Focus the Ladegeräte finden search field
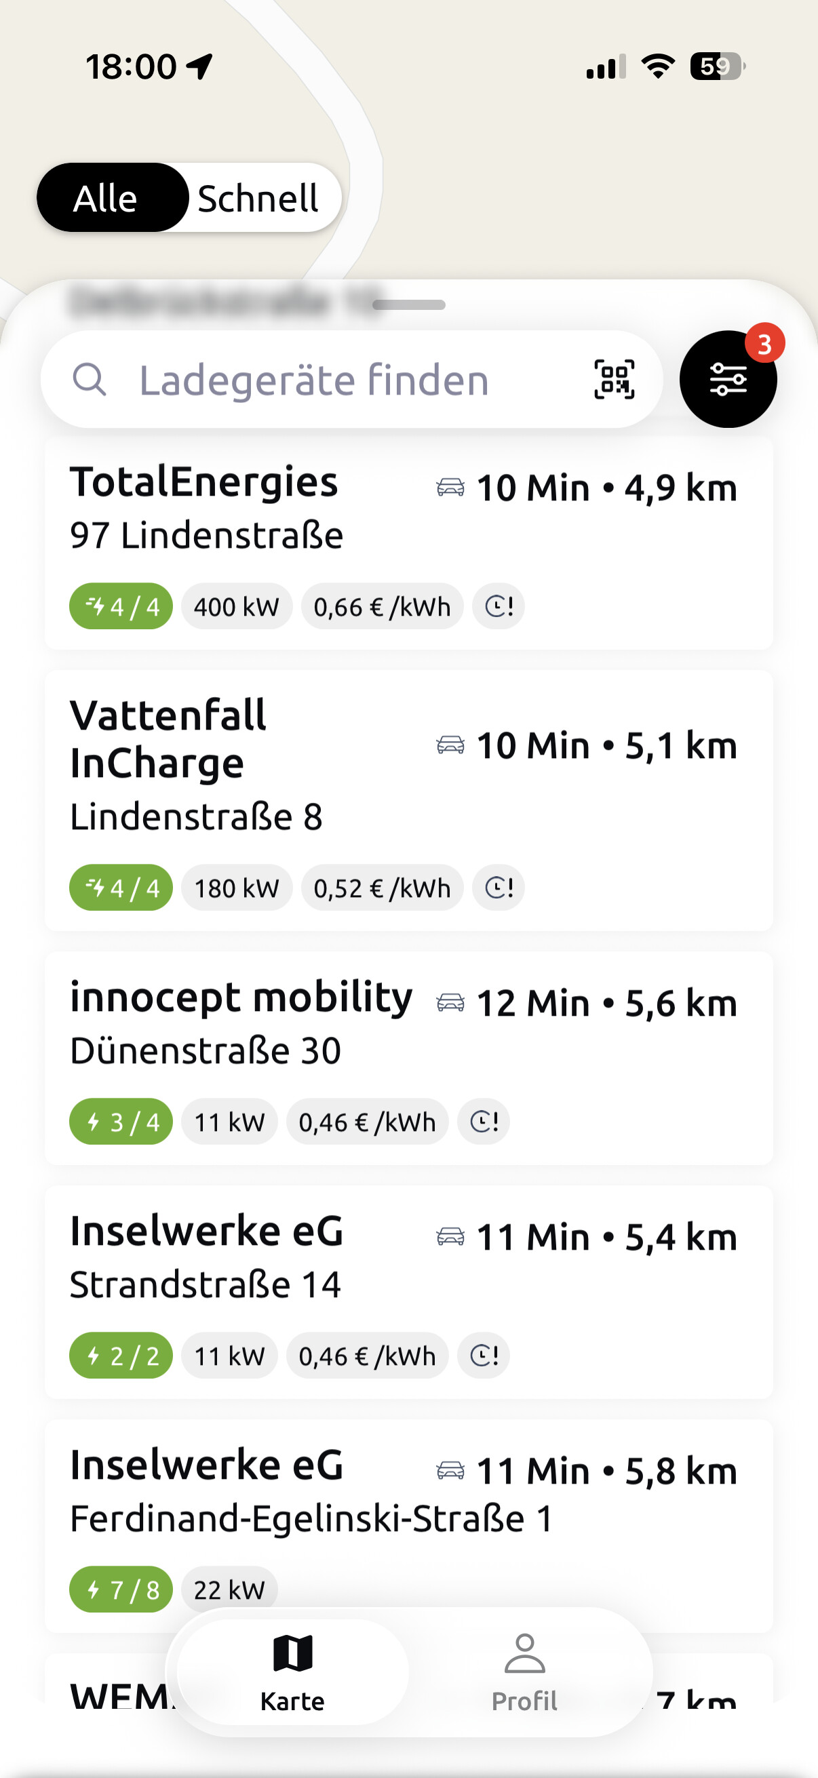The width and height of the screenshot is (818, 1778). pos(351,380)
